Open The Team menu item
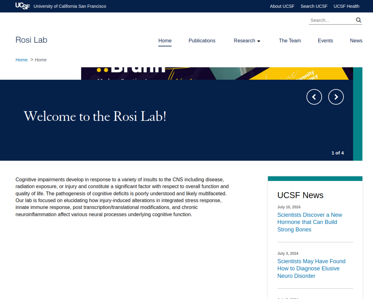Screen dimensions: 373x299 [x=290, y=41]
